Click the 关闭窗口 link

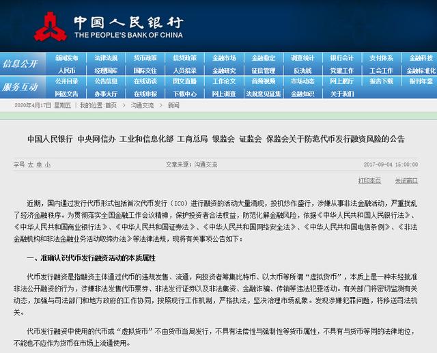coord(406,180)
